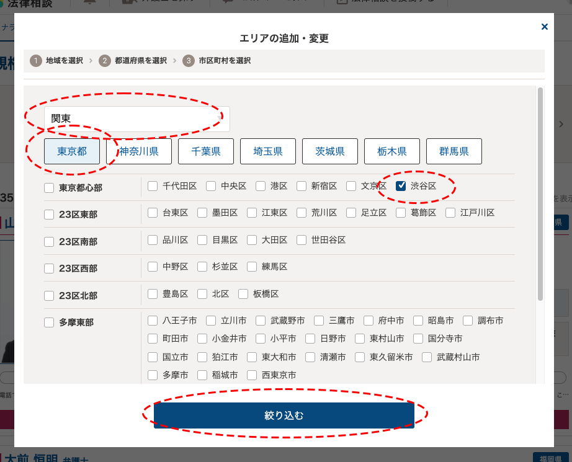The height and width of the screenshot is (462, 572).
Task: Check the 中野区 checkbox
Action: (153, 267)
